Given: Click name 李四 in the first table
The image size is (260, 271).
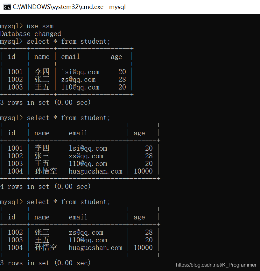Looking at the screenshot, I should tap(42, 72).
